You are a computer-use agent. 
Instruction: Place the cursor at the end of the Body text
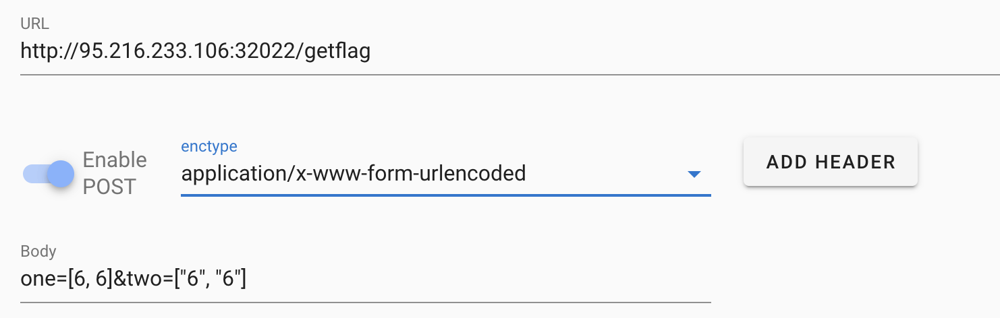[x=248, y=278]
